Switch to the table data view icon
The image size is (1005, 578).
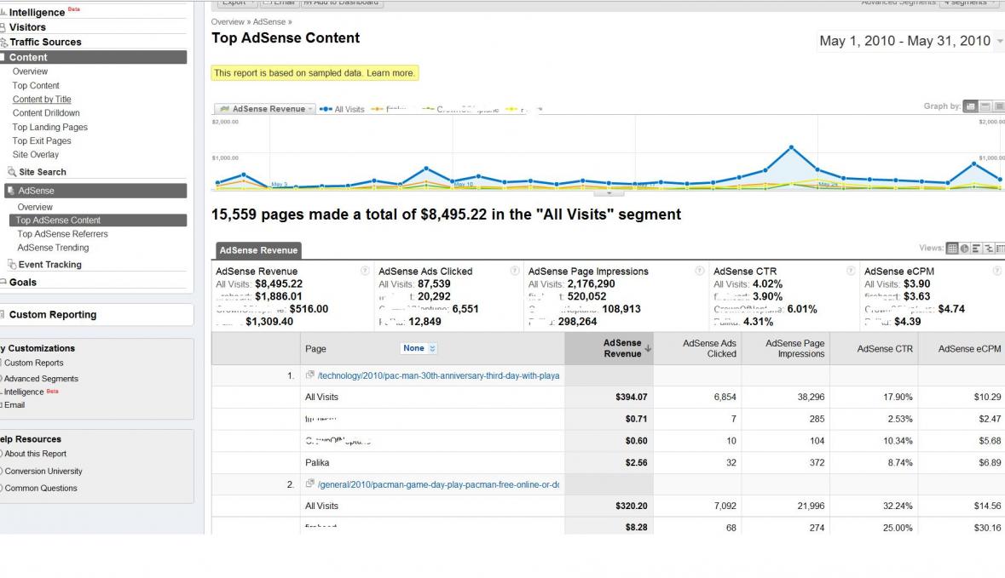[952, 249]
